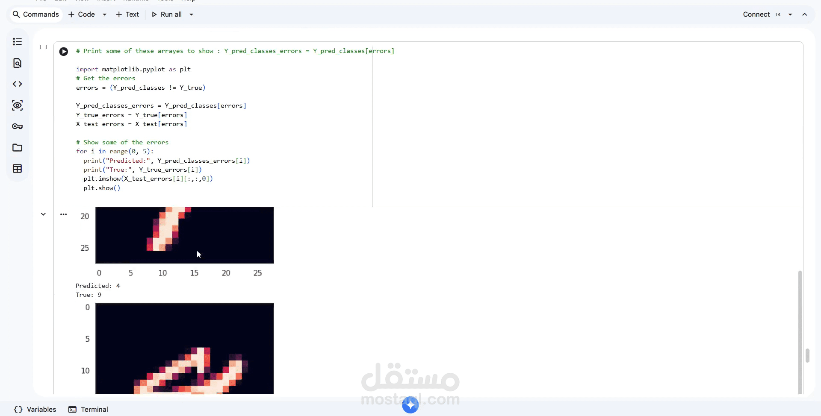The height and width of the screenshot is (416, 821).
Task: Open the Code snippets sidebar icon
Action: click(17, 84)
